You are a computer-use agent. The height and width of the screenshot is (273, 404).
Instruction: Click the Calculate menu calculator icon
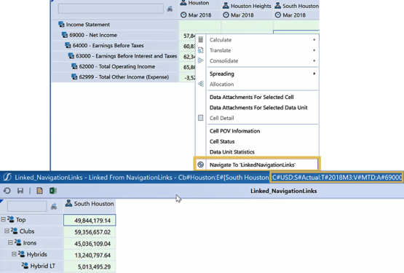(x=201, y=40)
